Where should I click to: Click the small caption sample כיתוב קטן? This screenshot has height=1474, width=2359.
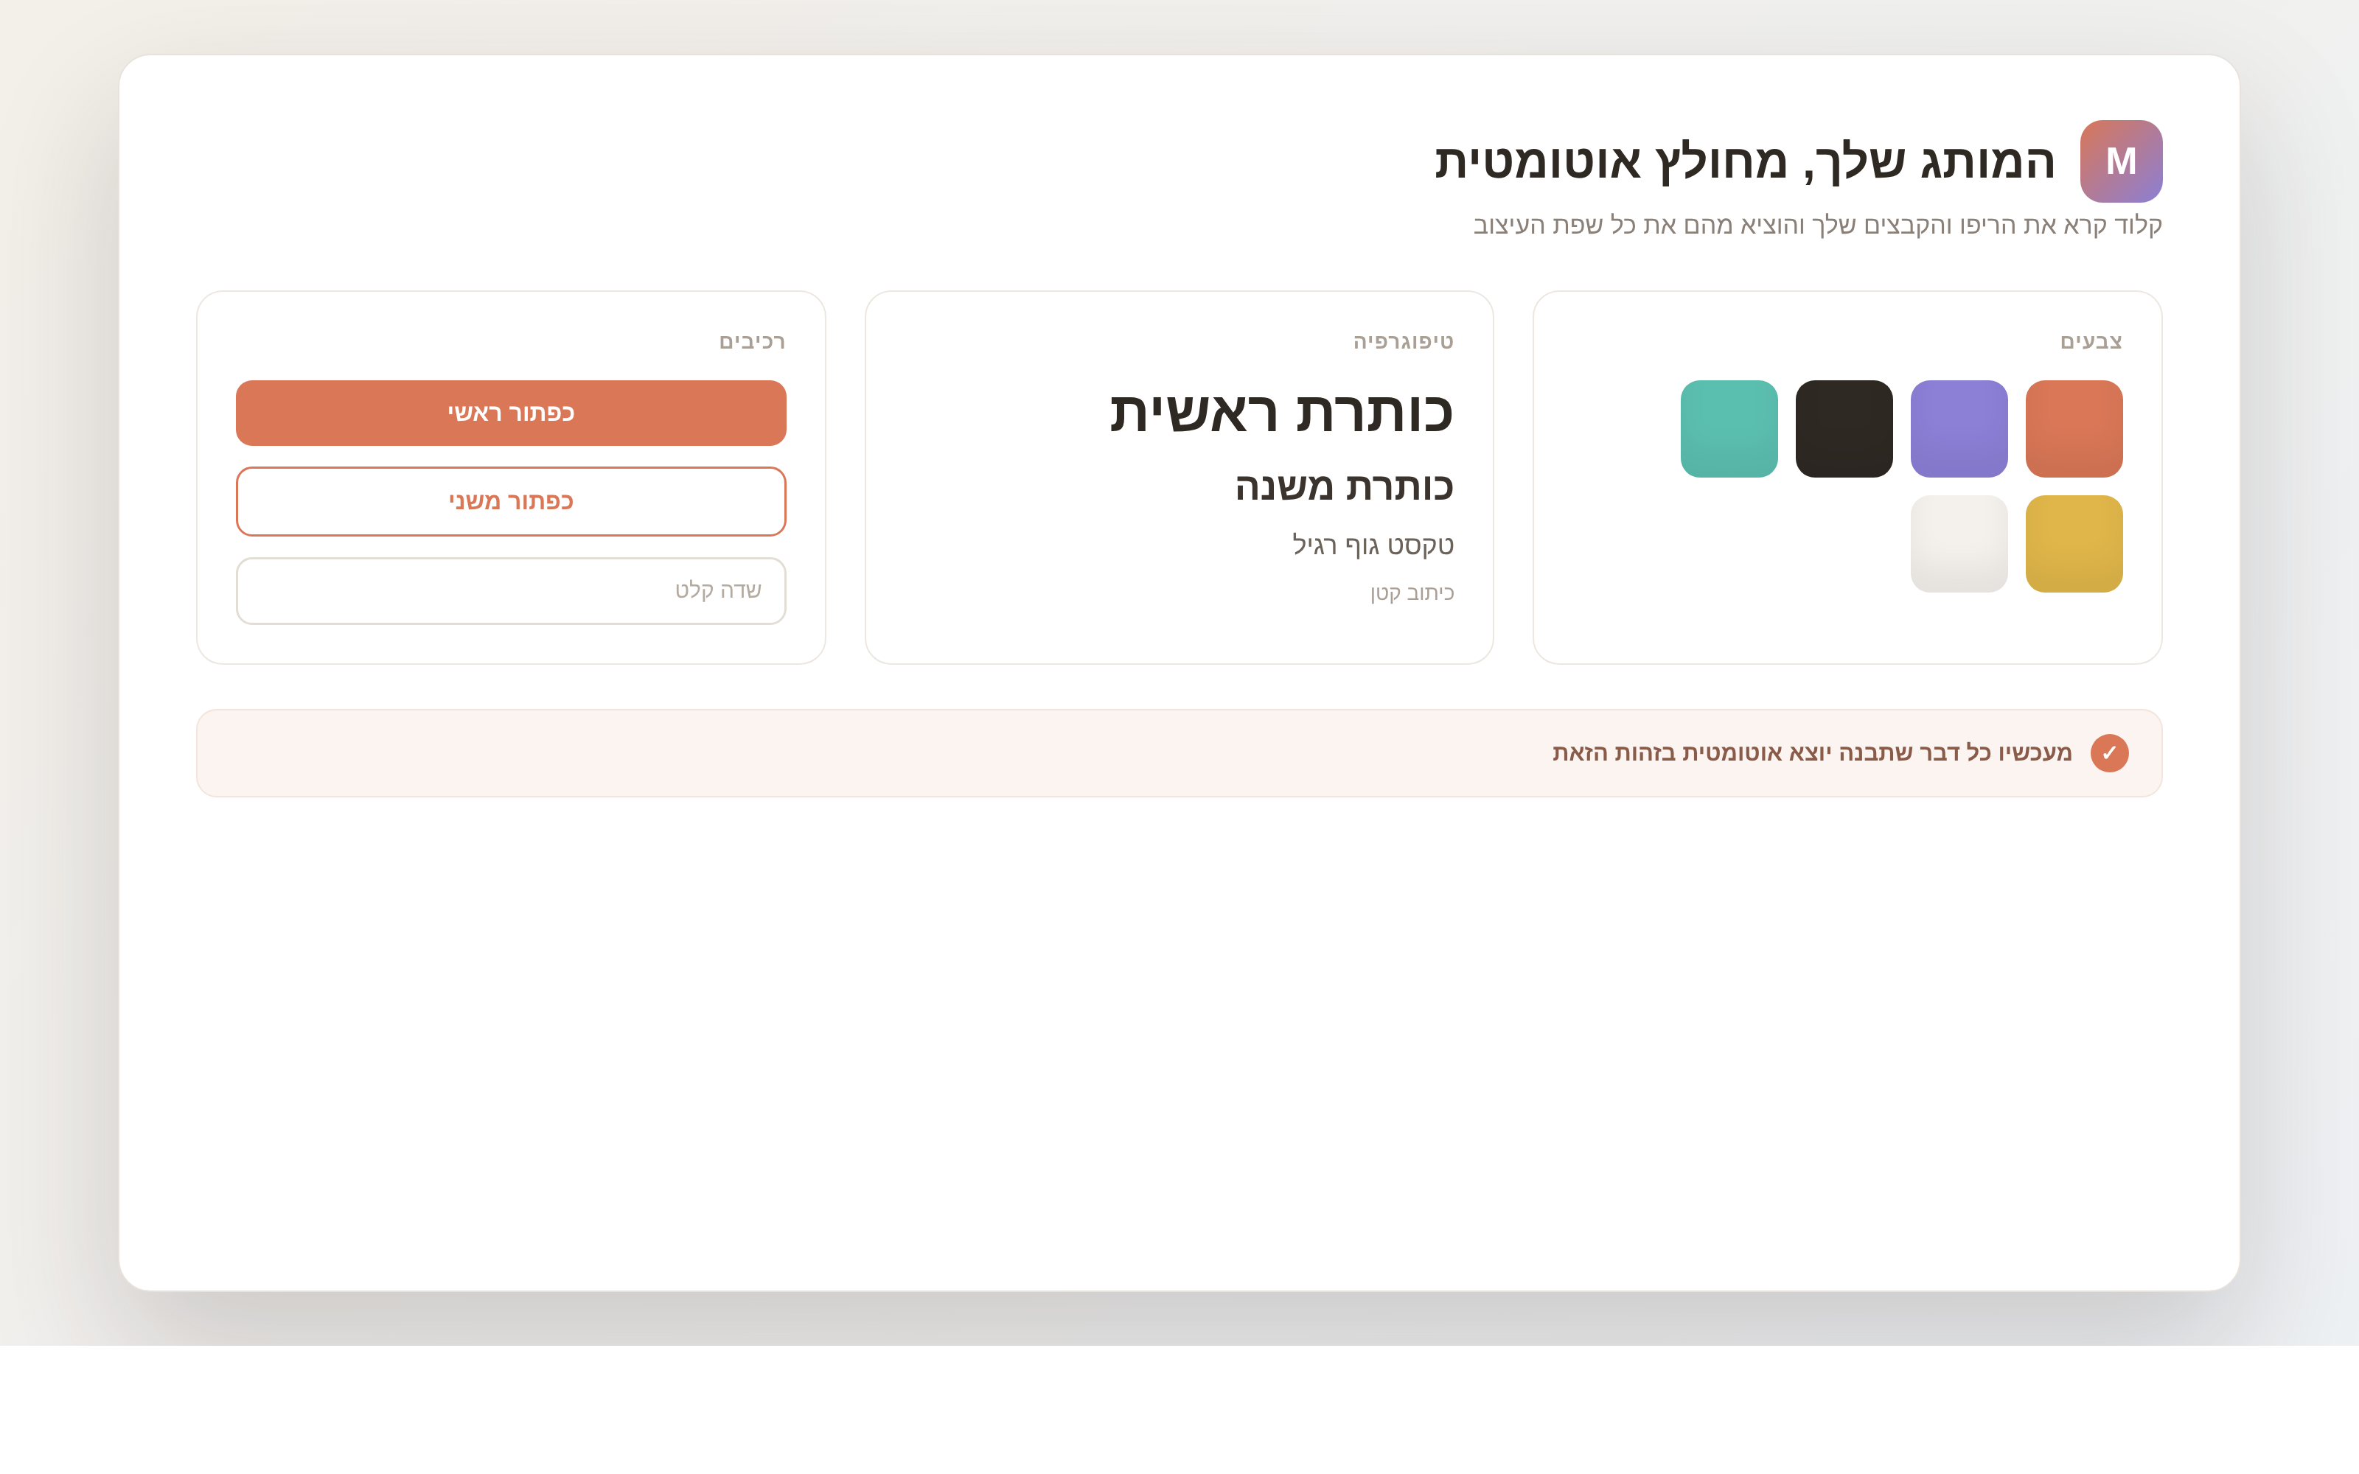click(1412, 593)
